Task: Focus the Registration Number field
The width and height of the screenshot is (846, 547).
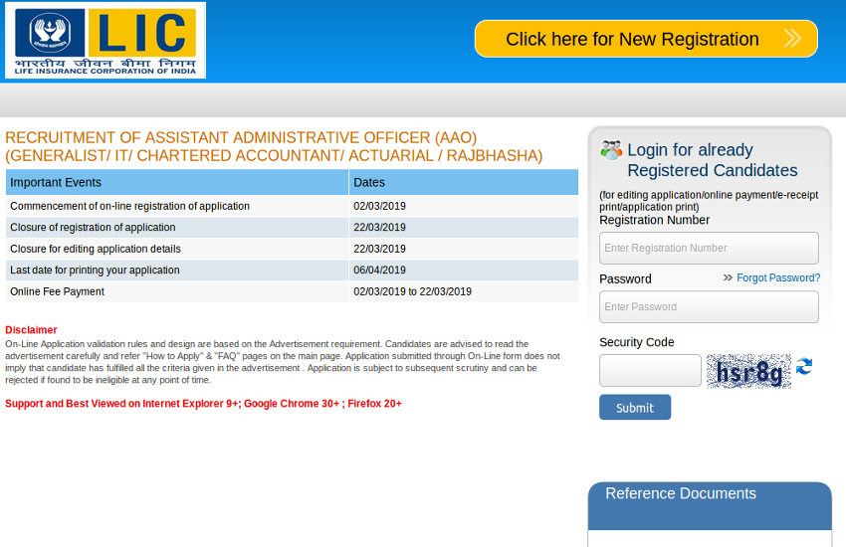Action: click(x=709, y=248)
